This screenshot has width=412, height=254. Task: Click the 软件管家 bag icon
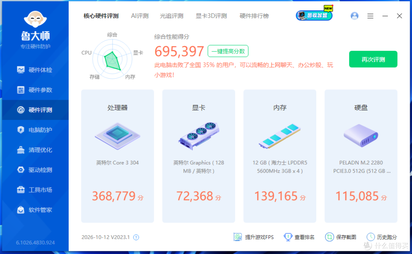coord(21,210)
